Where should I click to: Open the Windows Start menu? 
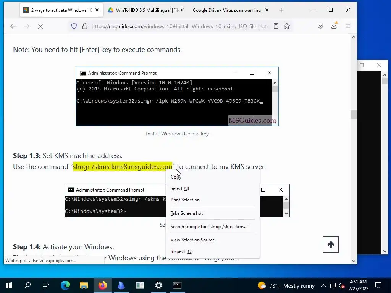pos(9,285)
